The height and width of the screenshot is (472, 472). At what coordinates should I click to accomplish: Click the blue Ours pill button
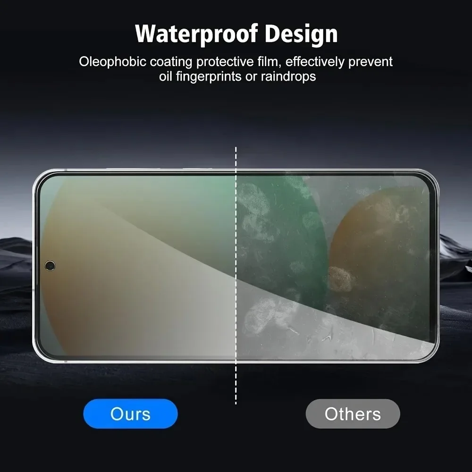(x=130, y=413)
